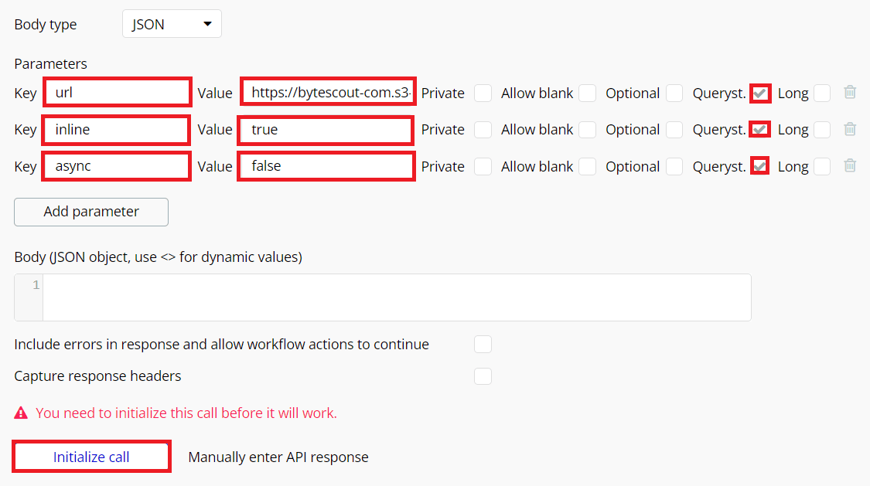Click the bytescout URL value field
This screenshot has height=486, width=870.
pyautogui.click(x=328, y=93)
